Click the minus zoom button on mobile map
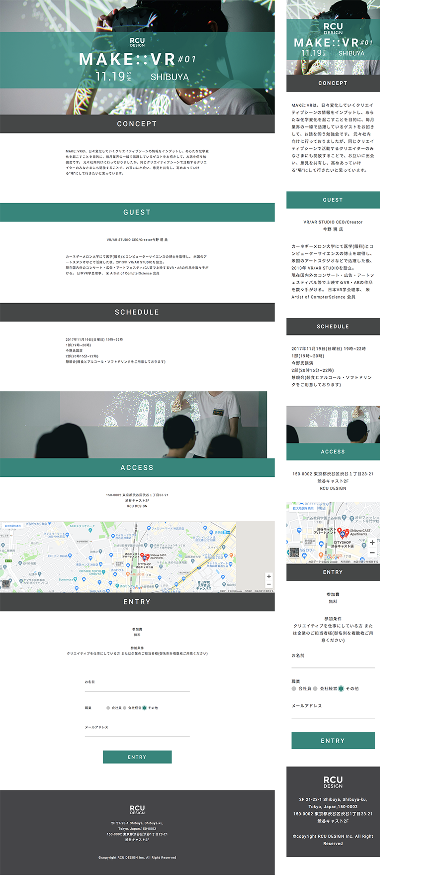 click(x=372, y=552)
